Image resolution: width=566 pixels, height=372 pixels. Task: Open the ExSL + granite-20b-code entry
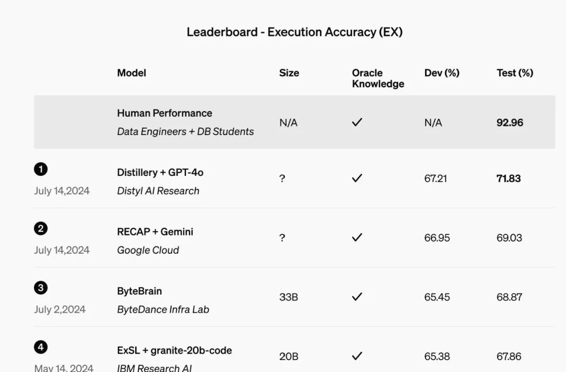coord(175,351)
